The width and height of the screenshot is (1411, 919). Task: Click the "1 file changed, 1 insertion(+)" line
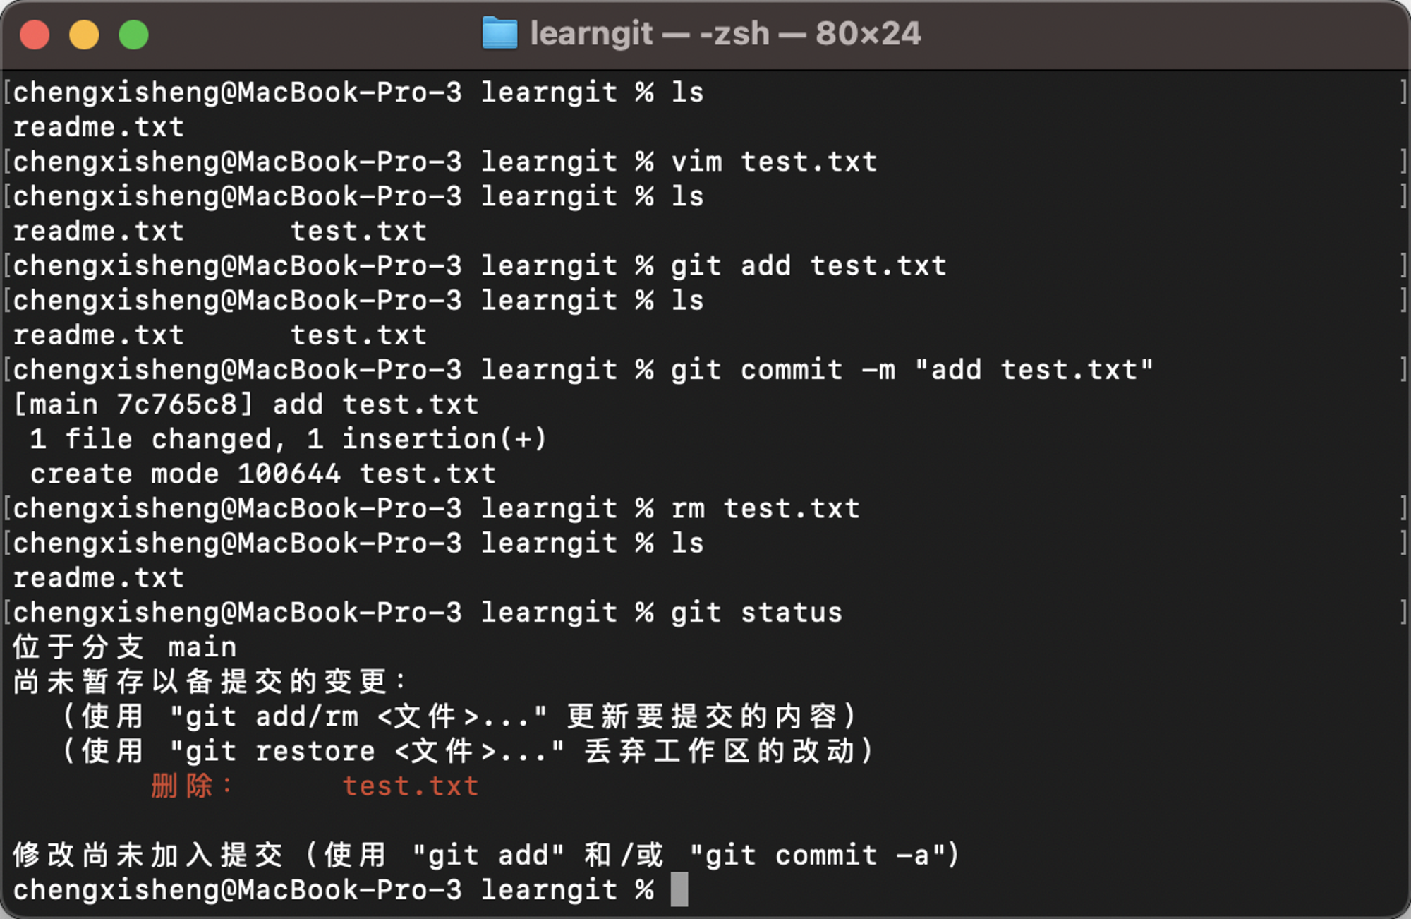coord(288,439)
